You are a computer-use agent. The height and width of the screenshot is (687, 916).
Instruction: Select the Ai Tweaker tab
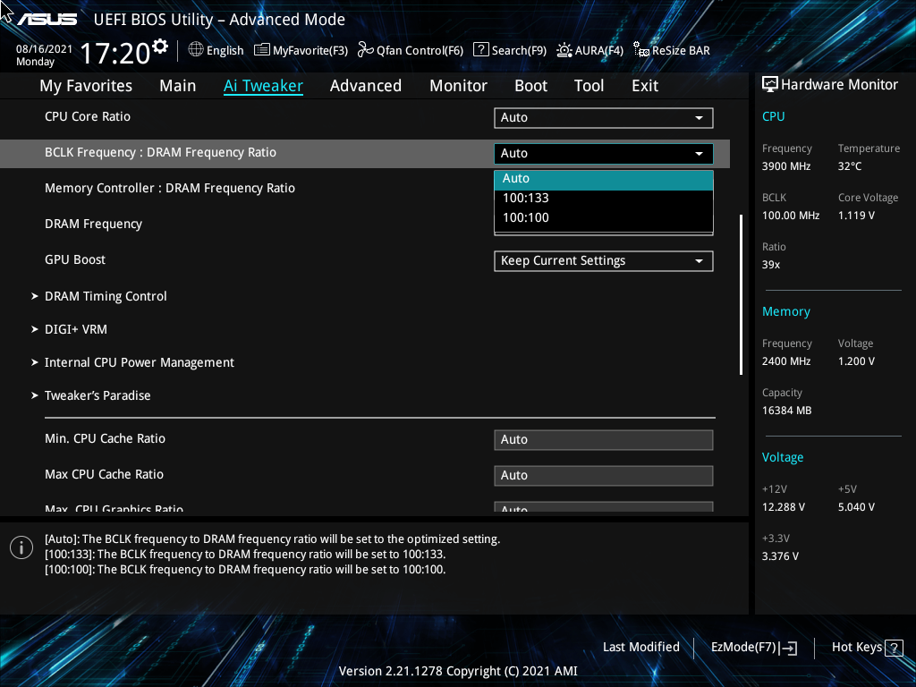pyautogui.click(x=263, y=86)
